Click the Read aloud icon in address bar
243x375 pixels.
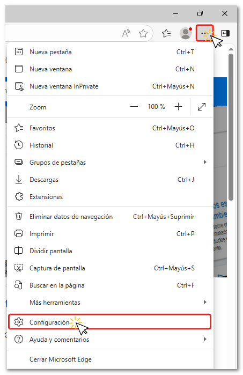click(x=126, y=33)
